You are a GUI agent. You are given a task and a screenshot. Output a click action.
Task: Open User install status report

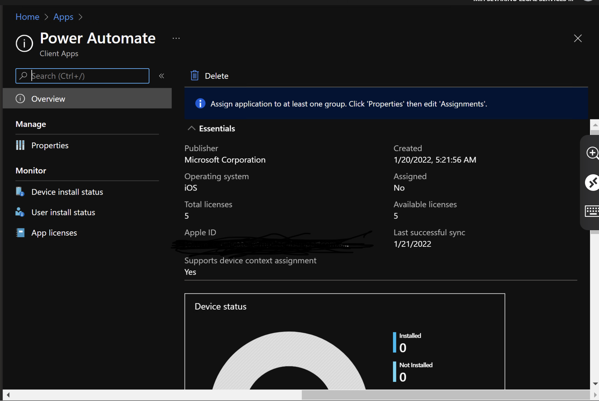63,212
